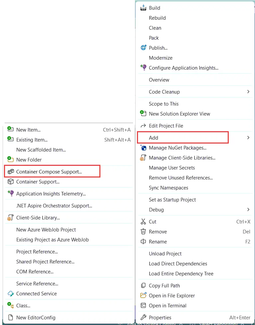Select the Copy Full Path icon
The height and width of the screenshot is (325, 255).
click(x=143, y=285)
